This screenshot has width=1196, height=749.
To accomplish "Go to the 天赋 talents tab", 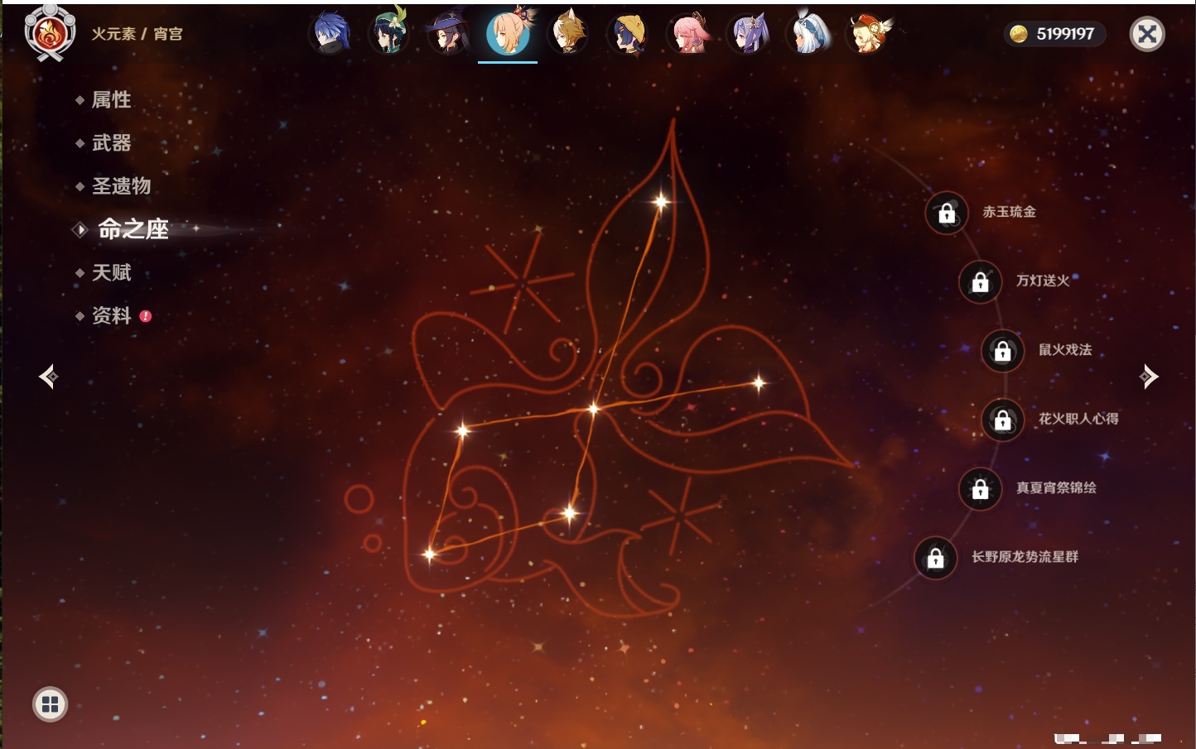I will click(x=111, y=272).
